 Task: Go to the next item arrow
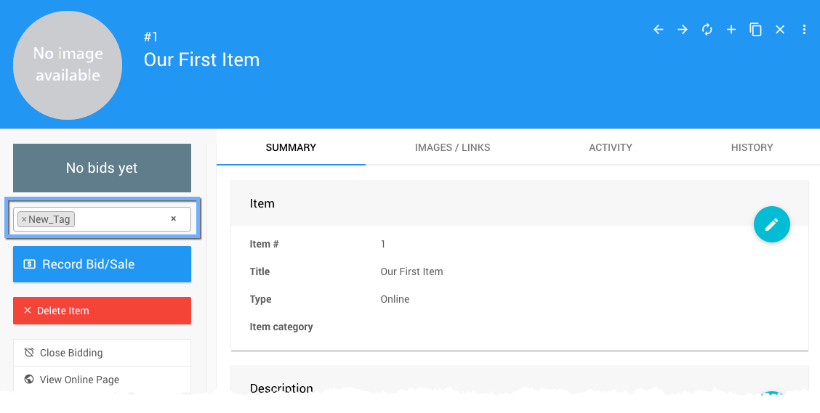(683, 30)
